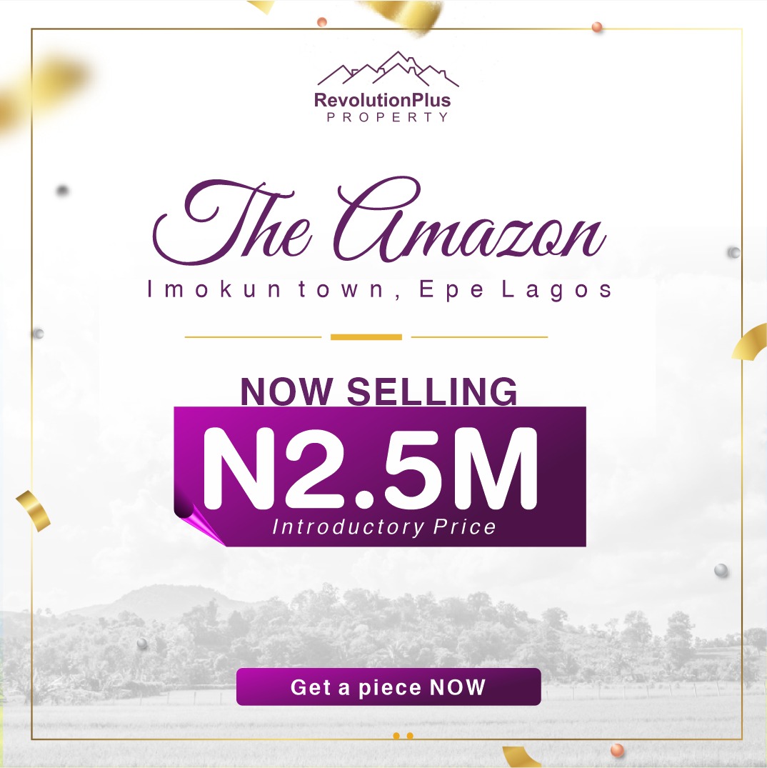This screenshot has width=767, height=768.
Task: Click the 'PROPERTY' text under the brand name
Action: (x=388, y=117)
